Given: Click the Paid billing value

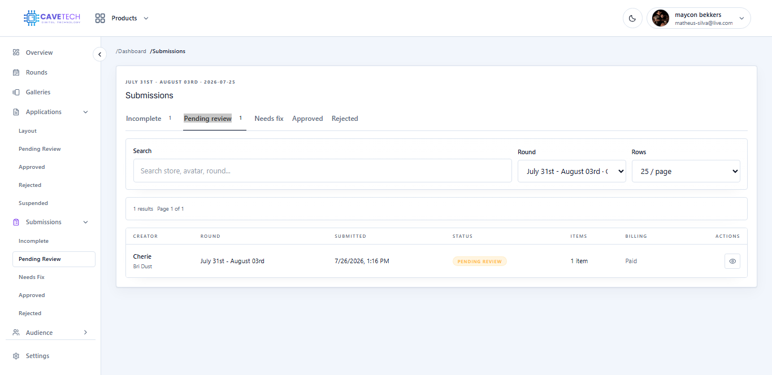Looking at the screenshot, I should click(x=631, y=261).
